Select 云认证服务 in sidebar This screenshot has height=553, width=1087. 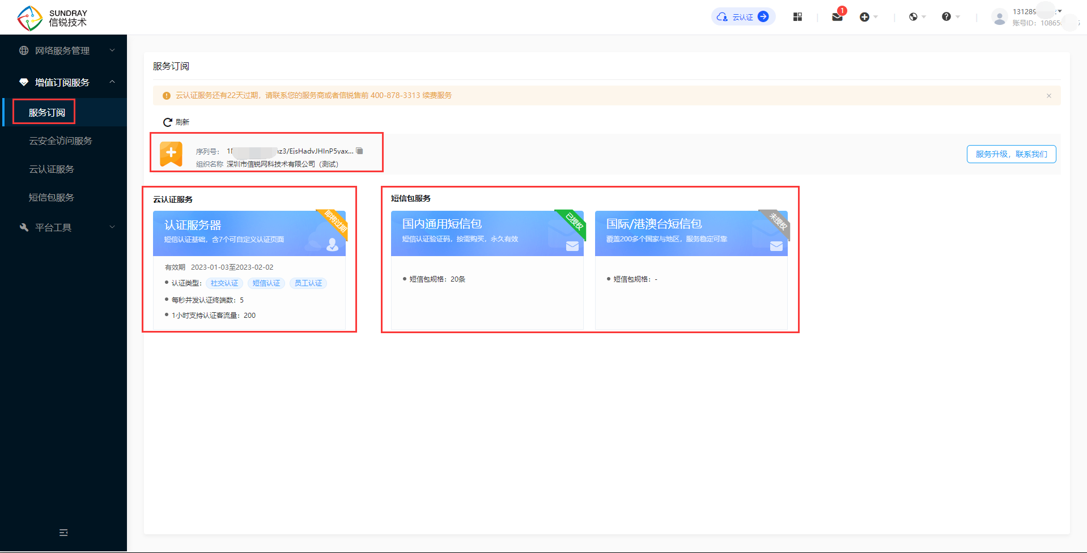52,169
